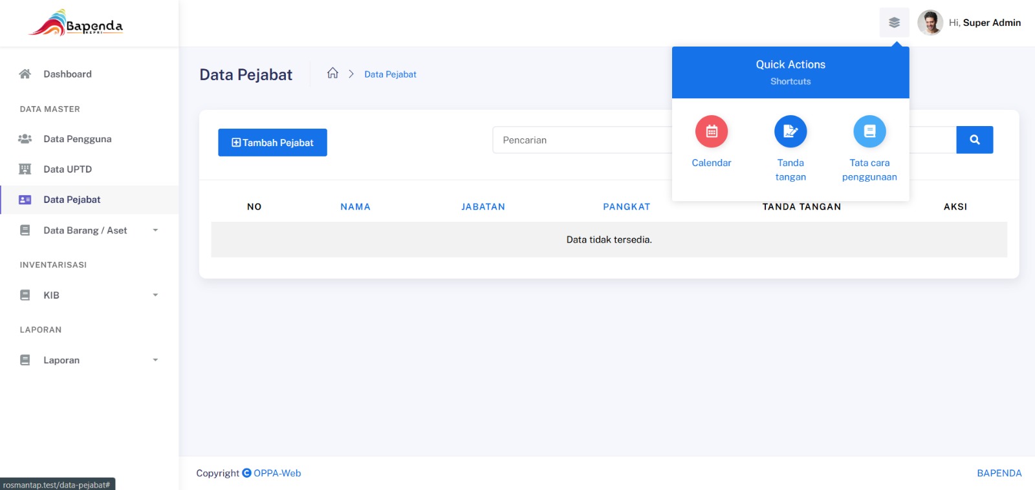Click the Tambah Pejabat button
Screen dimensions: 1035x490
click(x=272, y=142)
